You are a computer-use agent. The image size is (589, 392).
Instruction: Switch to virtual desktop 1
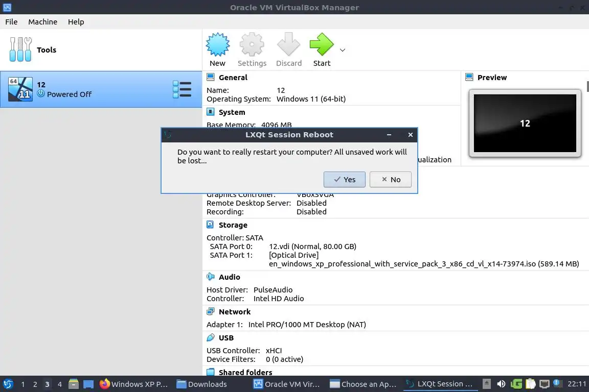pos(22,384)
